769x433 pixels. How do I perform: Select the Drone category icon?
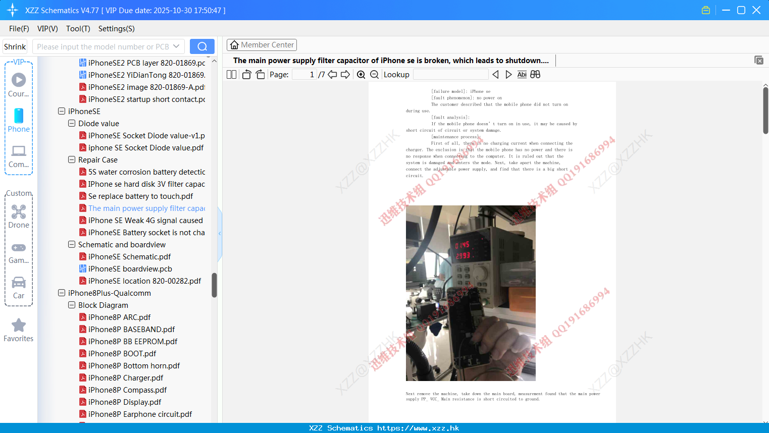pyautogui.click(x=19, y=216)
